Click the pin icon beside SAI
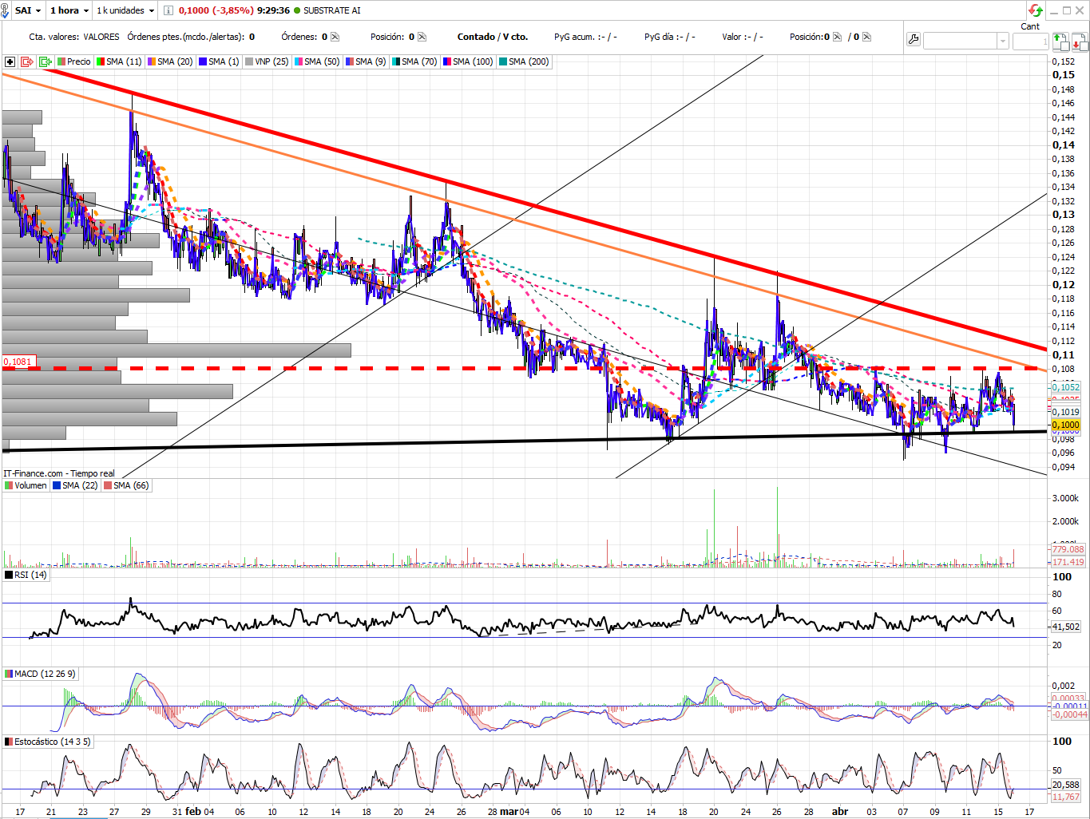This screenshot has height=819, width=1090. [6, 10]
